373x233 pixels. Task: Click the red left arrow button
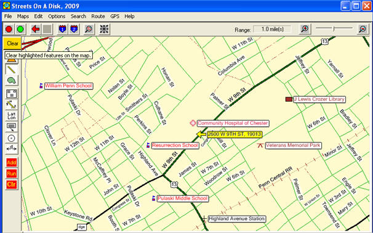point(36,29)
